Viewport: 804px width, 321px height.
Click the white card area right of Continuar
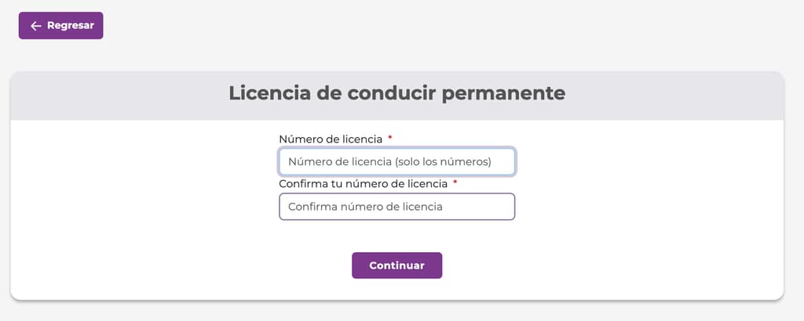click(612, 265)
